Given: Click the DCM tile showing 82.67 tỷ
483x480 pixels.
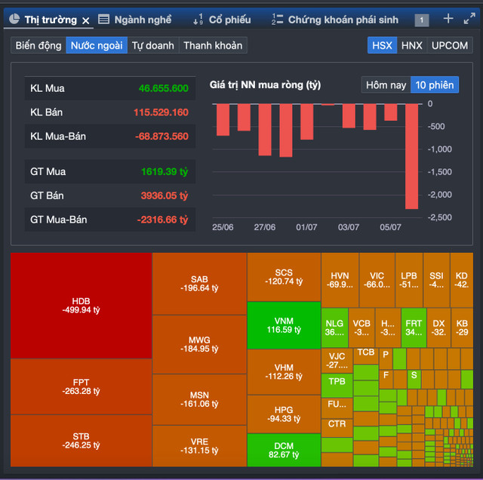Looking at the screenshot, I should click(x=284, y=449).
